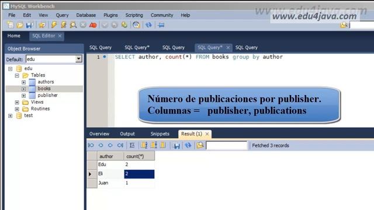Click the yellow star icon in the main toolbar
Screen dimensions: 374x210
coord(42,24)
